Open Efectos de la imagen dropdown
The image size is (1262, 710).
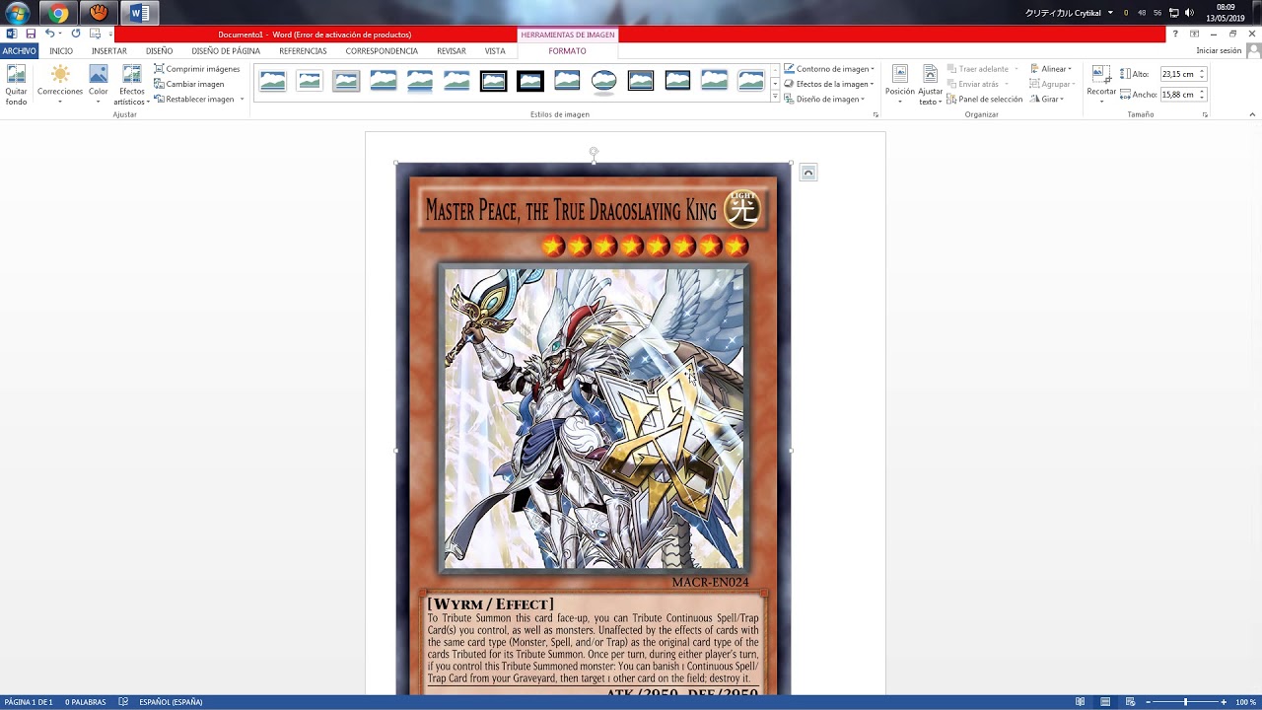[828, 84]
